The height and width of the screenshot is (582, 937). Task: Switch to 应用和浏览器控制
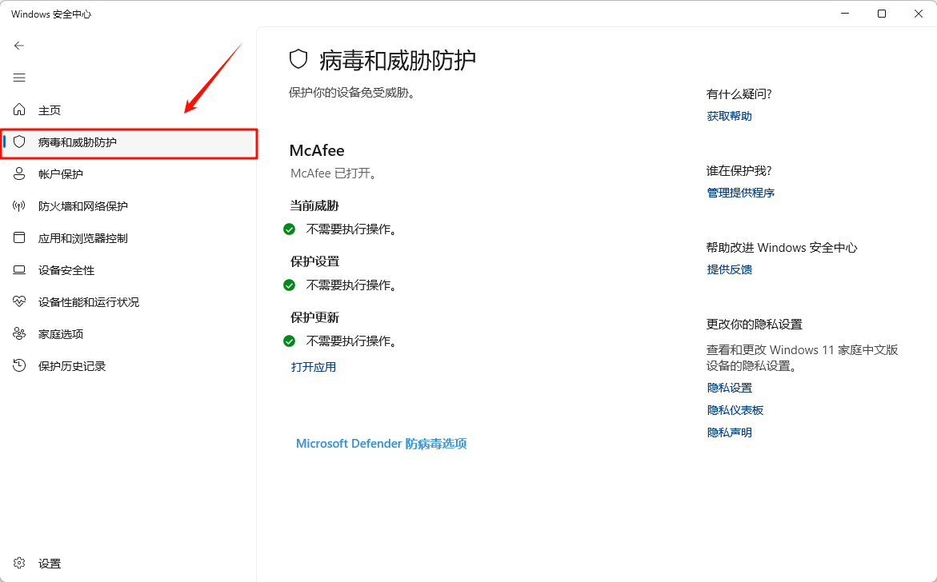(x=129, y=238)
